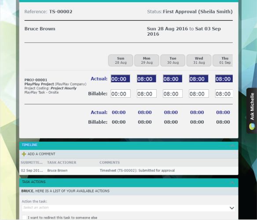Image resolution: width=257 pixels, height=220 pixels.
Task: Click the Actual hours field for Monday
Action: [x=147, y=79]
